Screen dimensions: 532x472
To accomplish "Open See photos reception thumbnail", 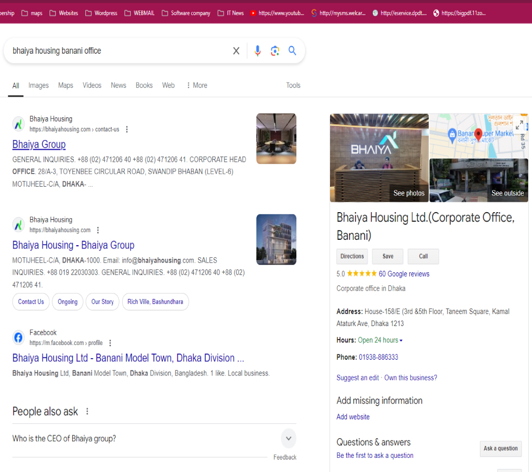I will click(x=379, y=158).
